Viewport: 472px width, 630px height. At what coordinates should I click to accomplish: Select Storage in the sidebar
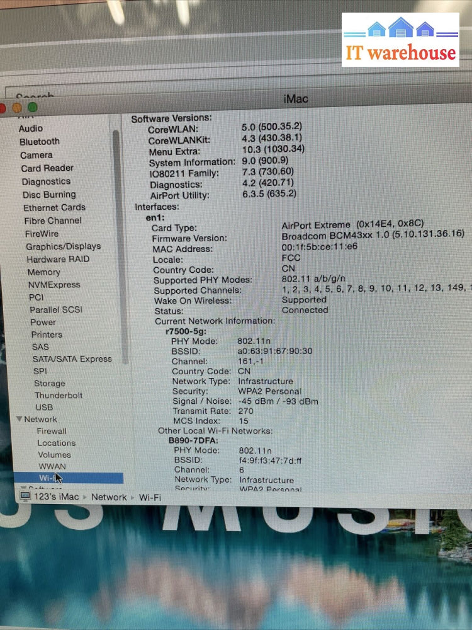pos(49,384)
